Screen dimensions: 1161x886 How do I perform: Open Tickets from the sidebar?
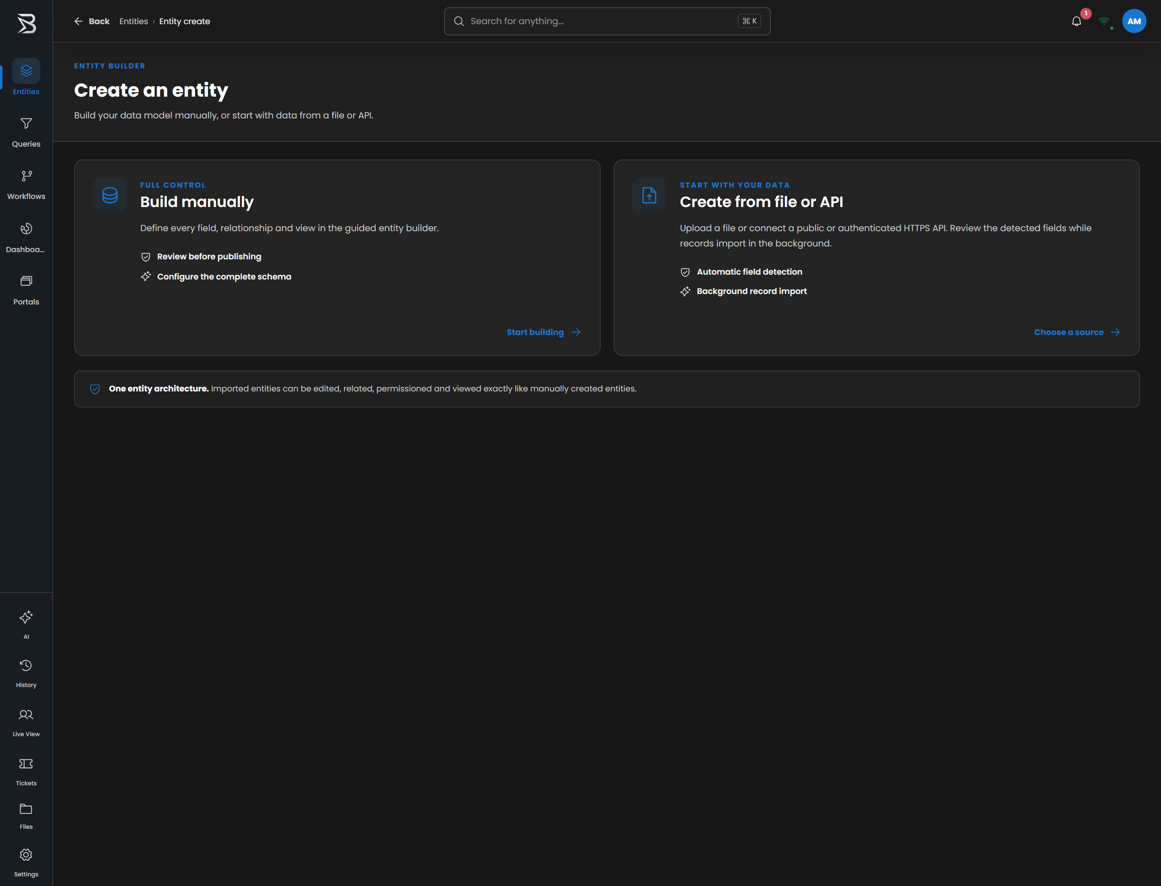click(26, 772)
